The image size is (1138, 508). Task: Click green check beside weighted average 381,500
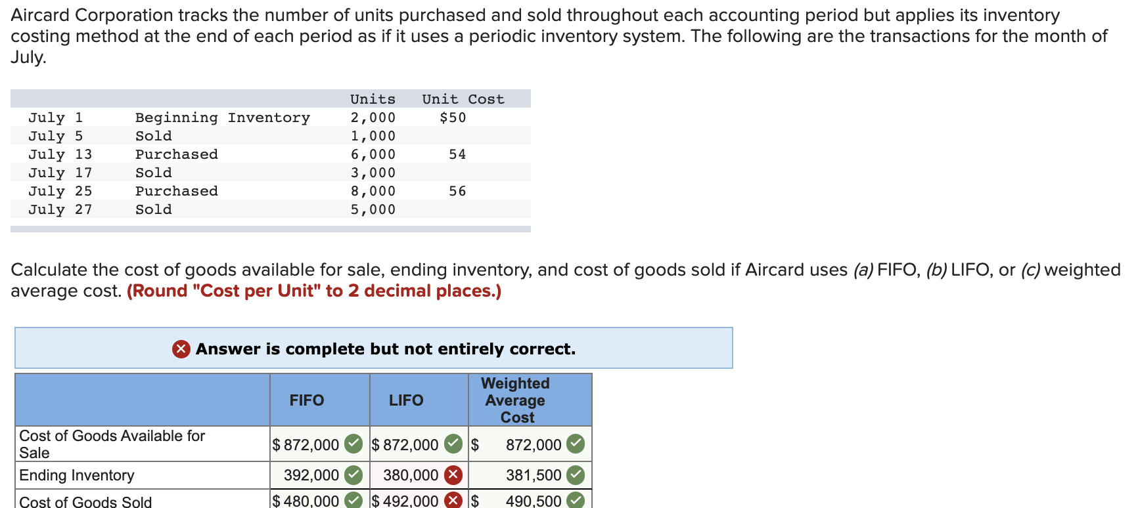point(576,475)
